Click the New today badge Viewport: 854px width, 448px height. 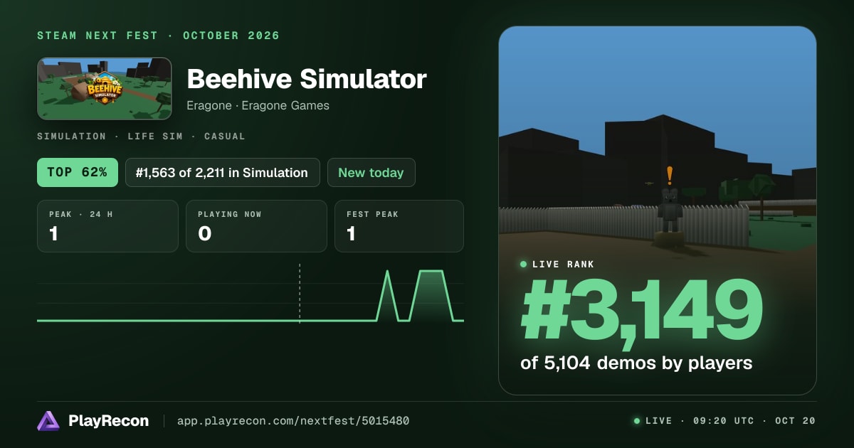pyautogui.click(x=371, y=172)
